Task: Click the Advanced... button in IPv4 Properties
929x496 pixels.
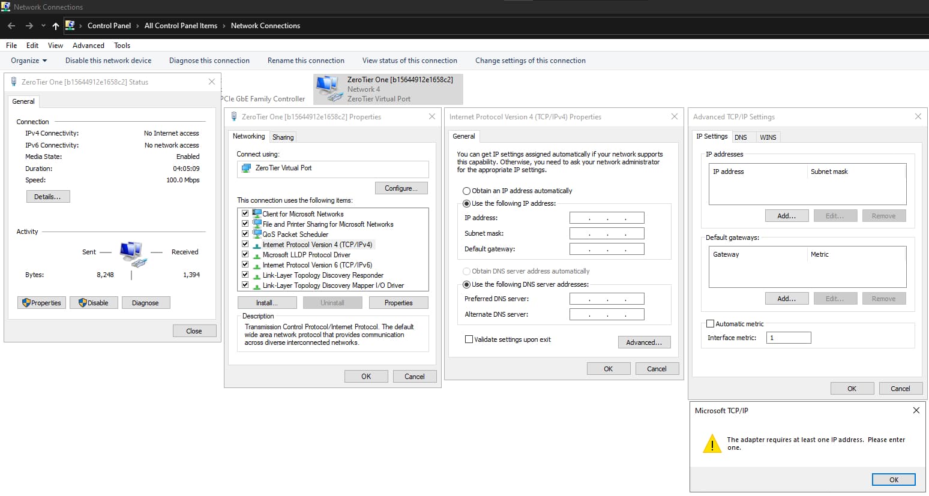Action: (644, 342)
